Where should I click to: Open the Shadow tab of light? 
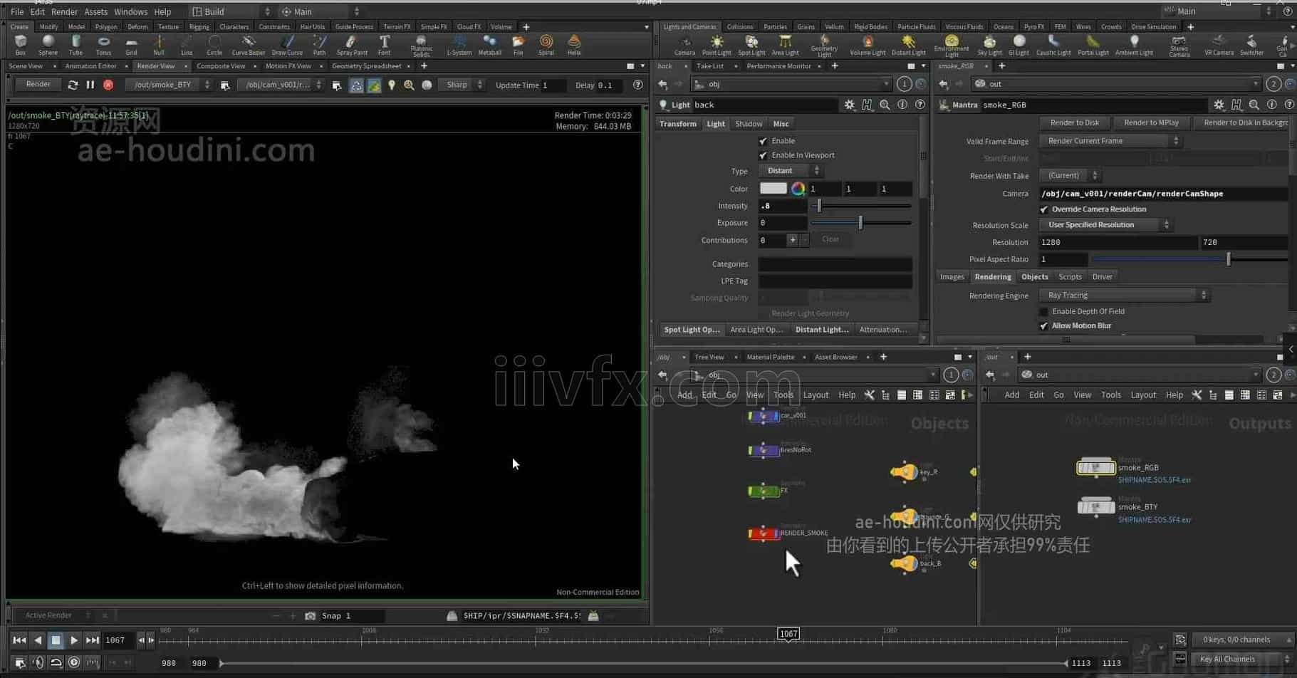click(x=749, y=124)
